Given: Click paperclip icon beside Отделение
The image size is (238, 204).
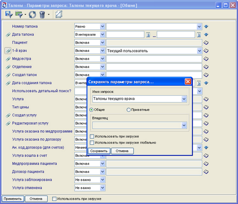Looking at the screenshot, I should pyautogui.click(x=8, y=67).
